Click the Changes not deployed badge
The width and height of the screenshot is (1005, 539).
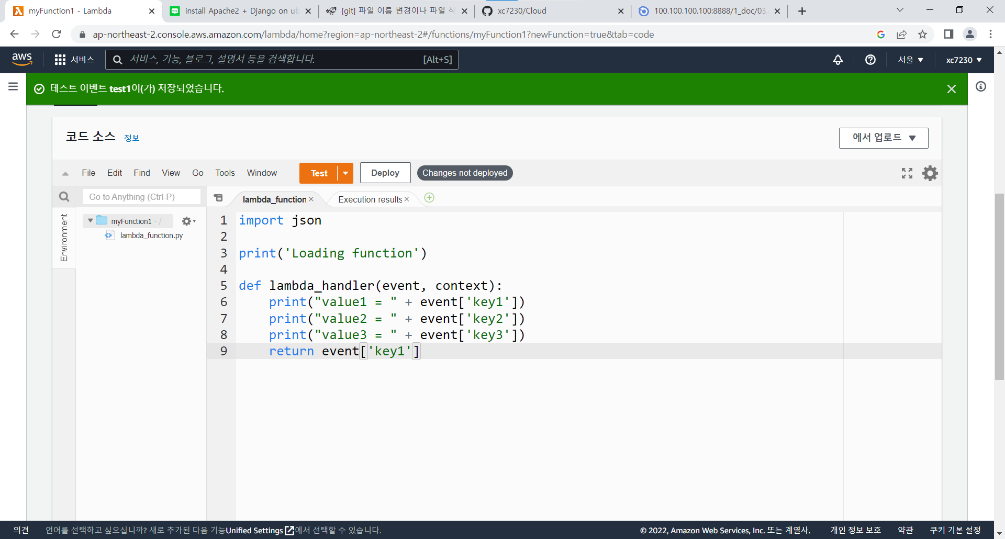point(465,173)
